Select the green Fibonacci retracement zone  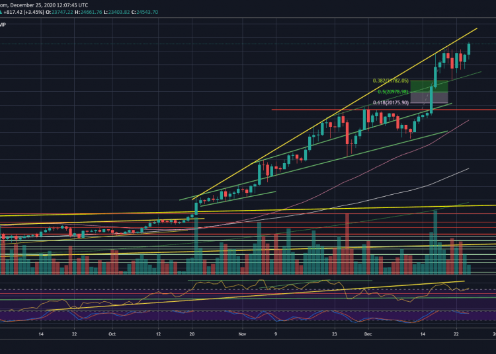tap(429, 87)
